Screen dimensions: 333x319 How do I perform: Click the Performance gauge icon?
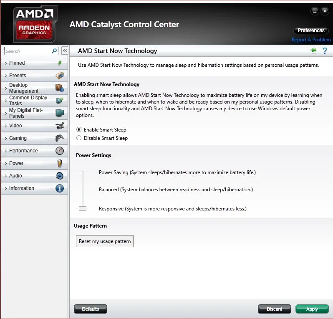(x=60, y=151)
